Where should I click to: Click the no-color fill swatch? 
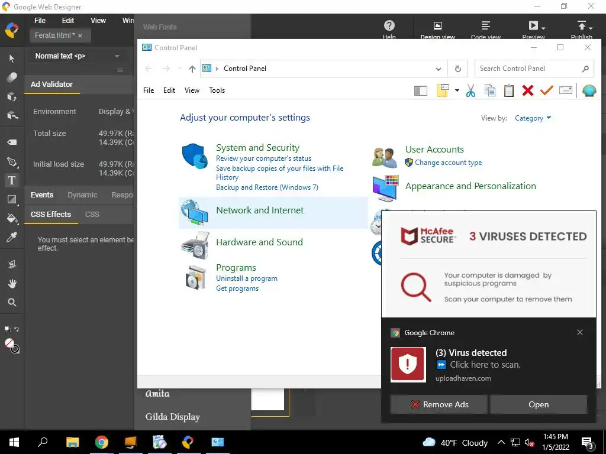[9, 343]
